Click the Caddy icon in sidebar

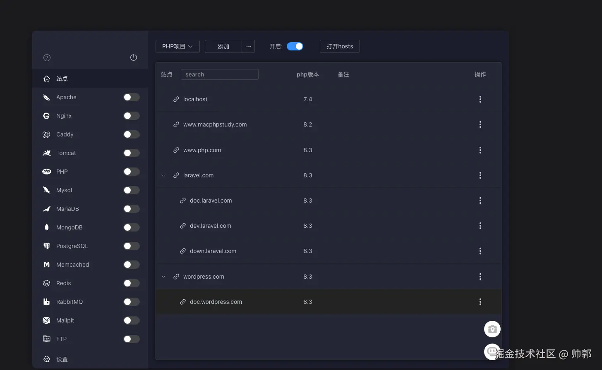[47, 134]
